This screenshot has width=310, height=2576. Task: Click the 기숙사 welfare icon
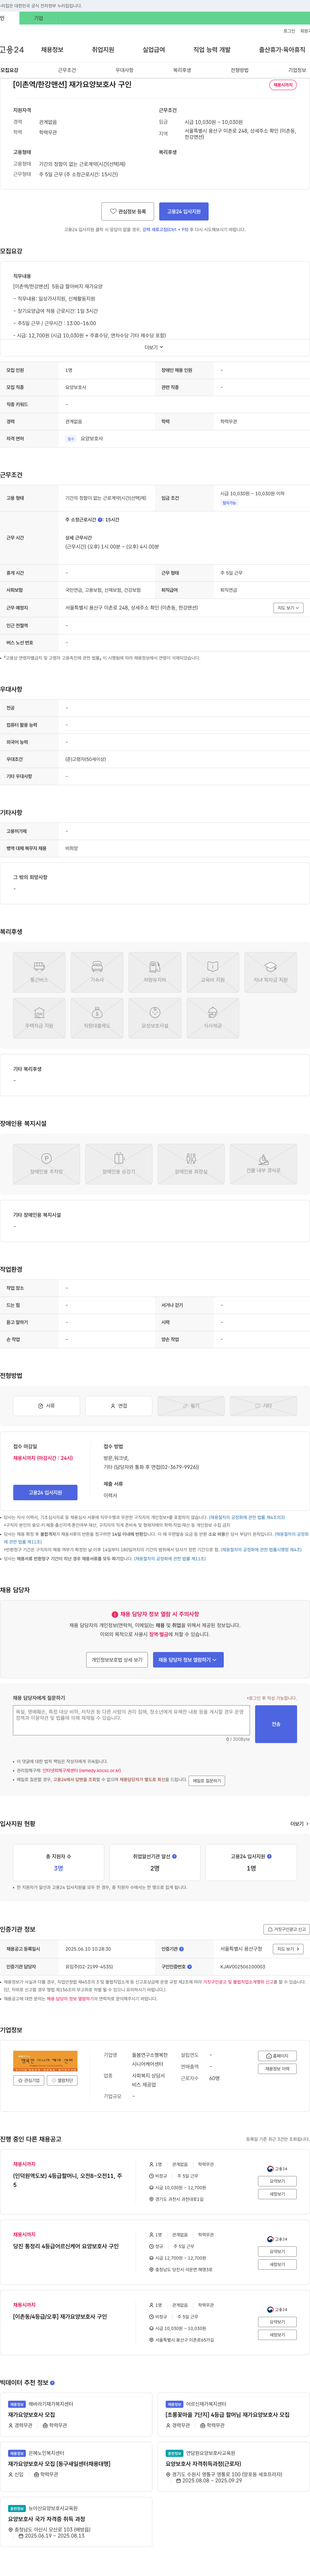tap(97, 972)
